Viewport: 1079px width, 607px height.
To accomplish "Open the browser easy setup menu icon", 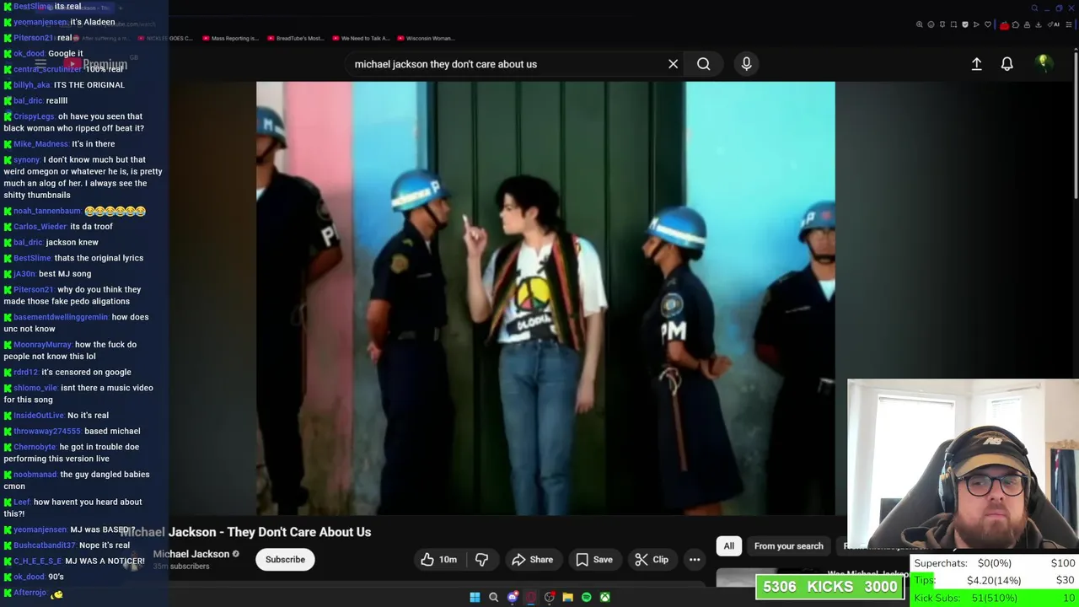I will point(1070,24).
